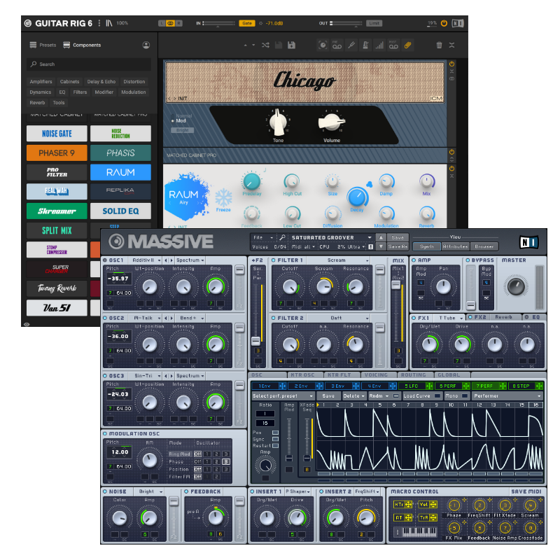
Task: Click the shuffle preset icon in Guitar Rig
Action: tap(265, 45)
